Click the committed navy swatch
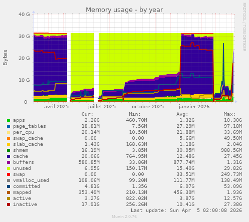 9,186
